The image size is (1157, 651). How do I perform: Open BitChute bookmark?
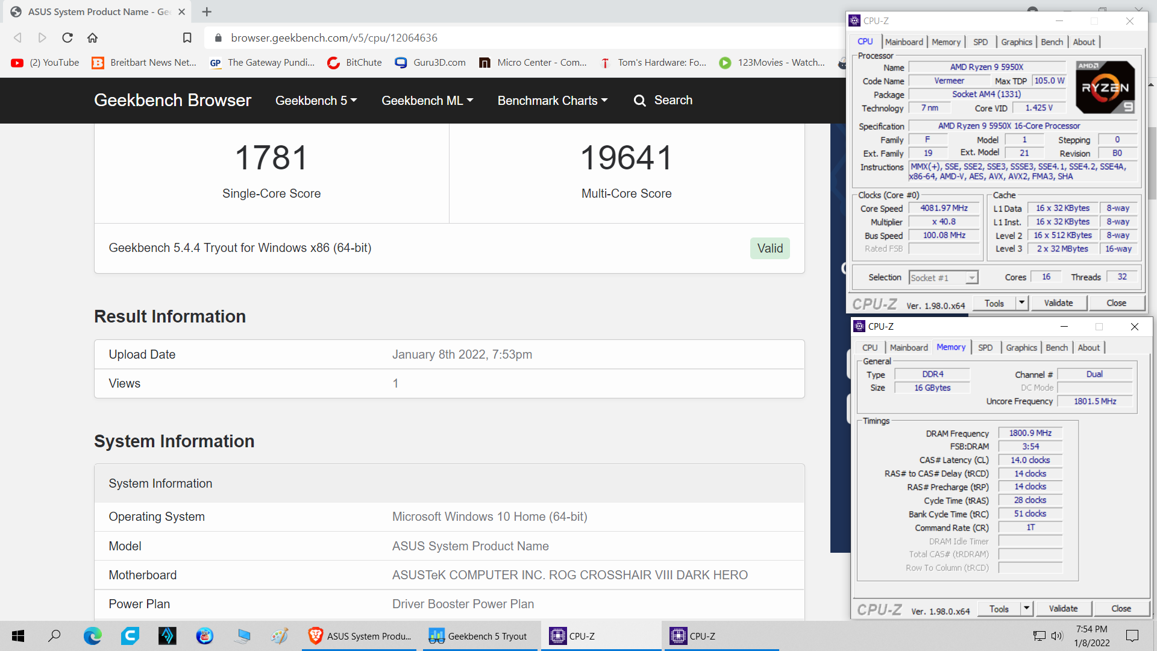355,63
